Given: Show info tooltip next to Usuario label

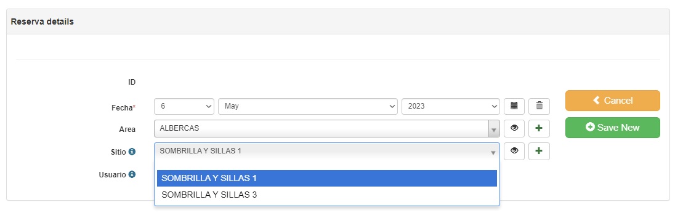Looking at the screenshot, I should pos(132,174).
